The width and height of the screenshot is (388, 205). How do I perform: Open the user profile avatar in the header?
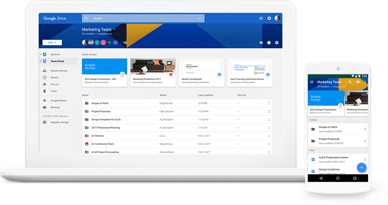tap(277, 18)
